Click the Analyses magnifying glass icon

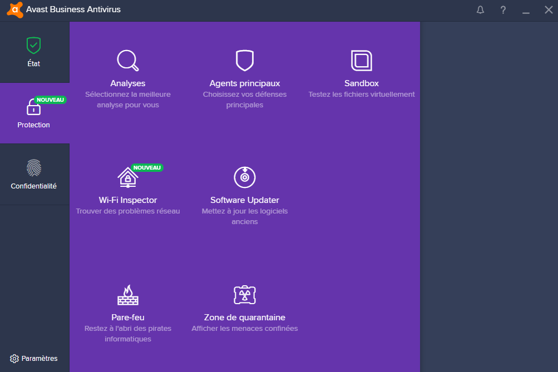[127, 61]
